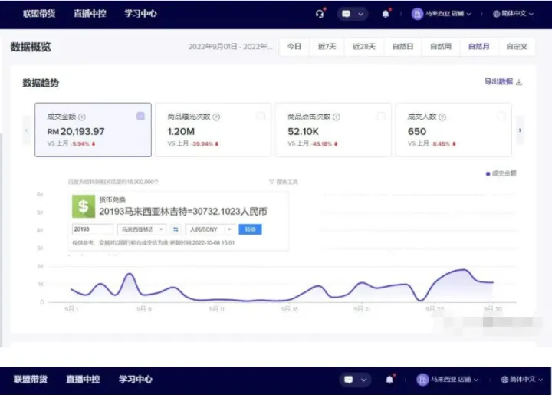The height and width of the screenshot is (395, 552).
Task: Select the 自然周 date range tab
Action: (441, 47)
